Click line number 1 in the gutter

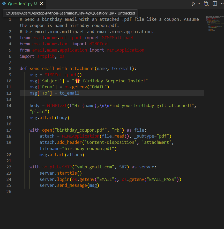click(10, 19)
